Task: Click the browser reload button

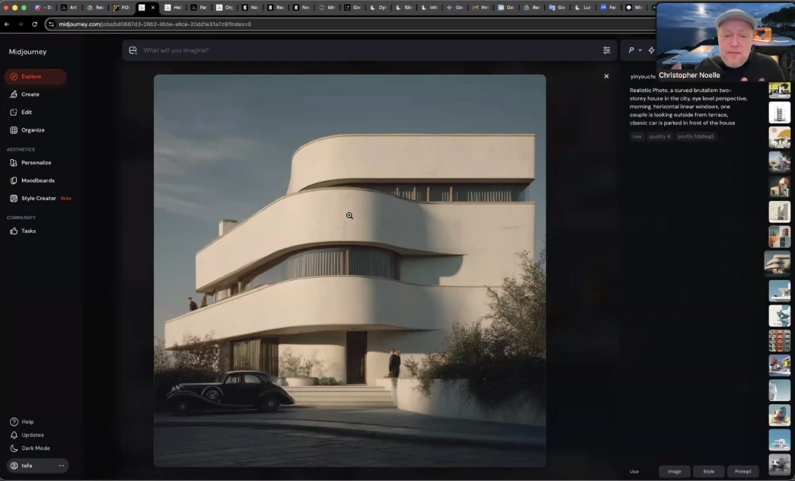Action: 34,24
